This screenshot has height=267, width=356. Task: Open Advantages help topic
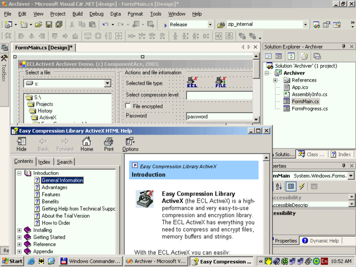pos(55,188)
